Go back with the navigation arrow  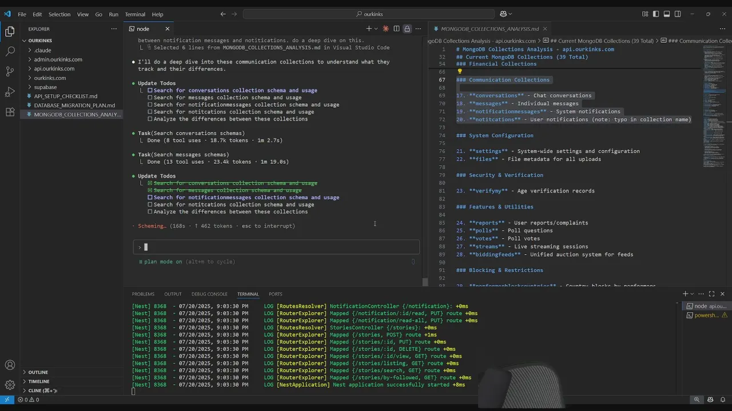pyautogui.click(x=223, y=14)
